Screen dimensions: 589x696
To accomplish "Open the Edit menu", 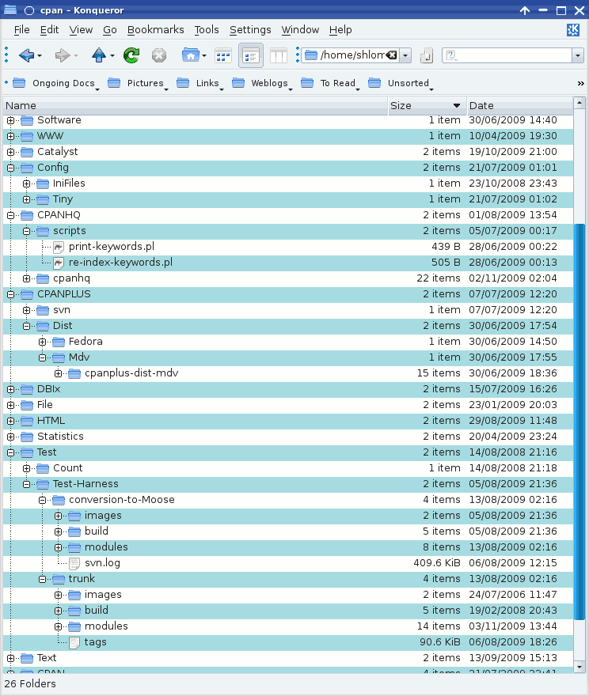I will (x=49, y=30).
